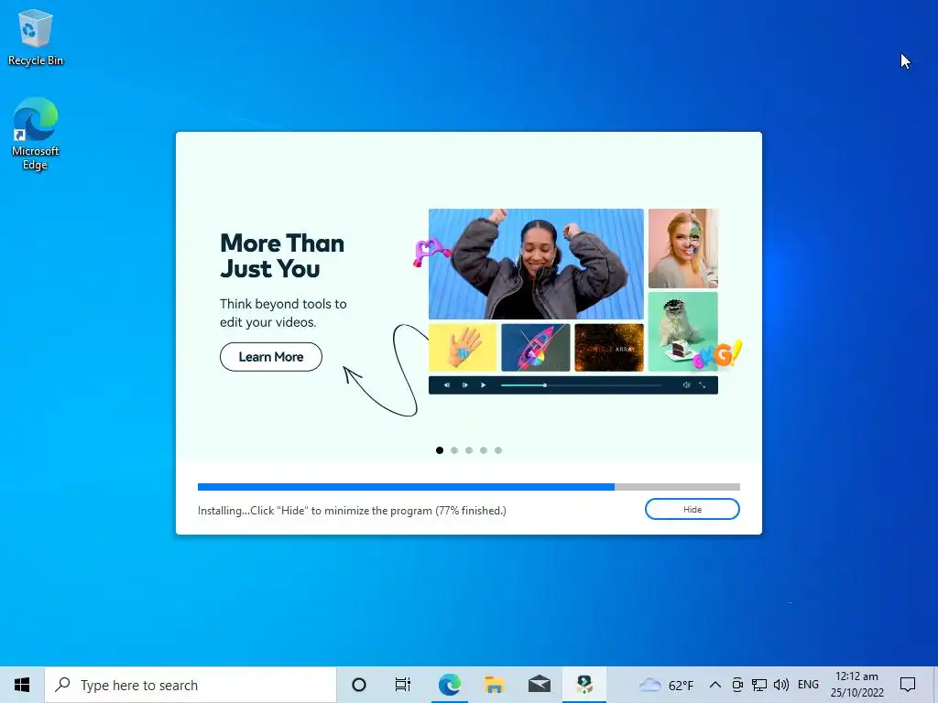Open the Mail app on taskbar
The width and height of the screenshot is (938, 703).
pos(539,685)
